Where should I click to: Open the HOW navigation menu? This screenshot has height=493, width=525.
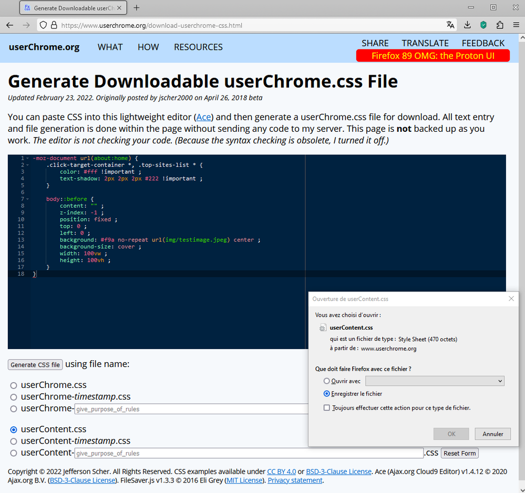(148, 47)
